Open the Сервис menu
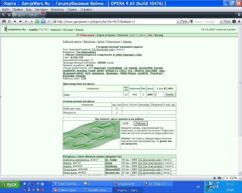This screenshot has height=193, width=242. (x=72, y=9)
